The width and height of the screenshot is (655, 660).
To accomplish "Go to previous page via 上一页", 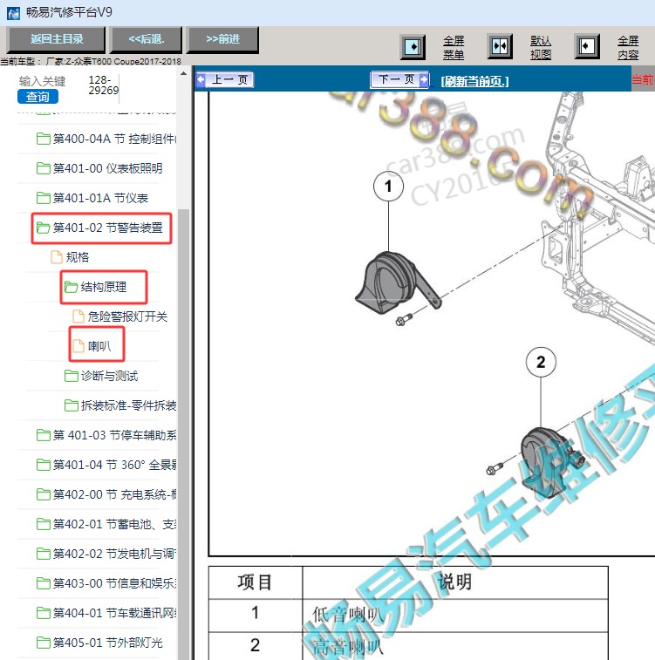I will coord(225,79).
